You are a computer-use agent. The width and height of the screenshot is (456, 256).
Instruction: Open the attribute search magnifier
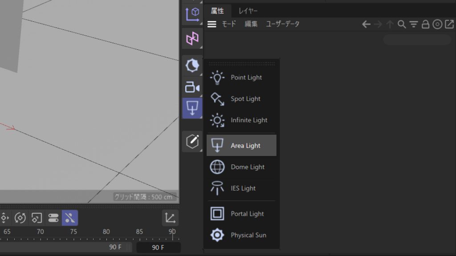(x=401, y=24)
